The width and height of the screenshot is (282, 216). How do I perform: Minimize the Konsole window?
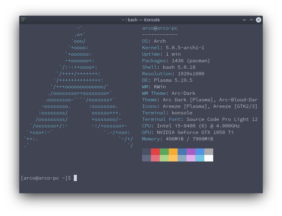coord(244,20)
